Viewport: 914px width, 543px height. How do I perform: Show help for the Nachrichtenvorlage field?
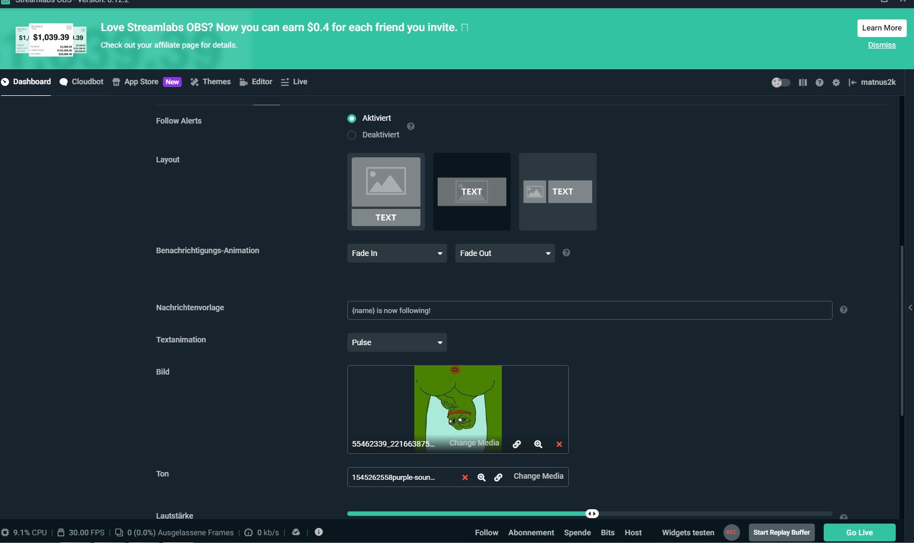843,310
